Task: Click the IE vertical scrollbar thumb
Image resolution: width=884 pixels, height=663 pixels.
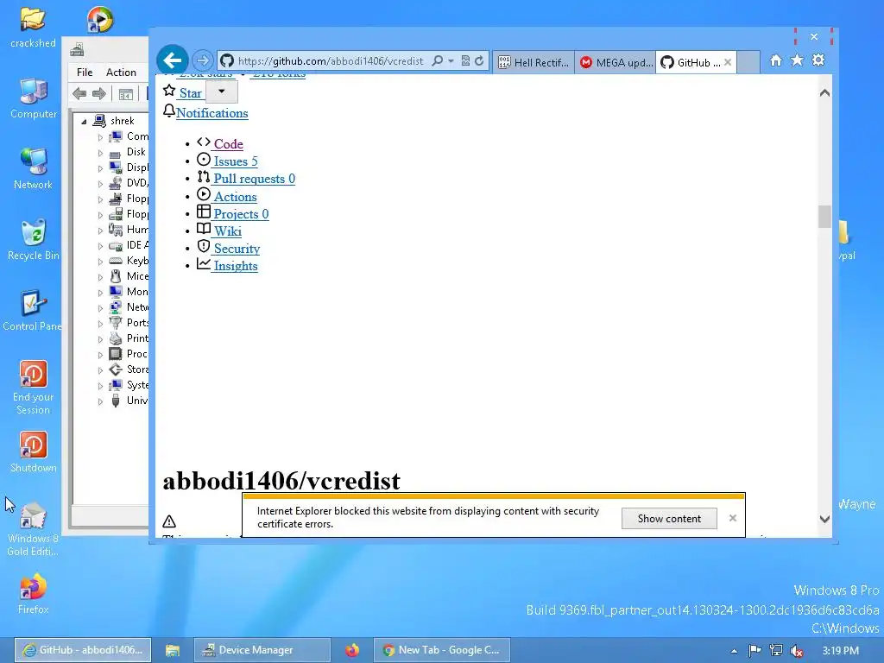Action: pos(824,217)
